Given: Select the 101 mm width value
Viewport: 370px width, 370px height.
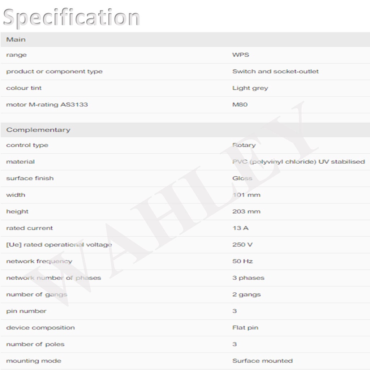Looking at the screenshot, I should (x=246, y=195).
